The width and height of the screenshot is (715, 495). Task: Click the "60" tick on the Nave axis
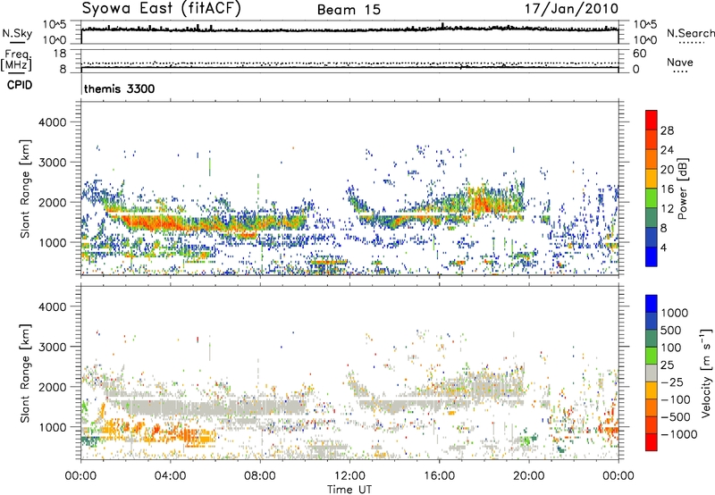[x=639, y=54]
